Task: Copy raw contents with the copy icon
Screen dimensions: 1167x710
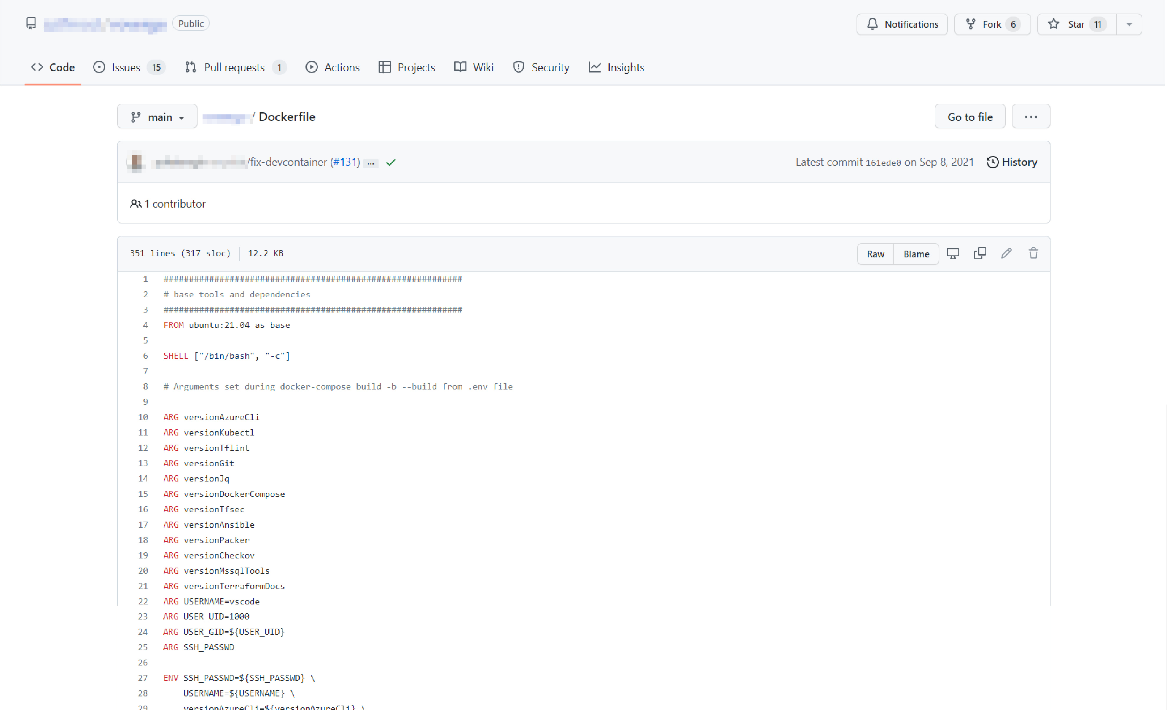Action: tap(980, 253)
